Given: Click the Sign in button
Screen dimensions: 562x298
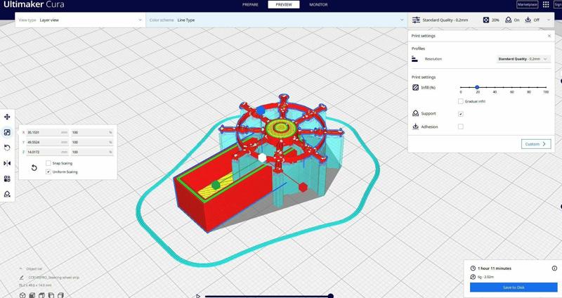Looking at the screenshot, I should [558, 5].
